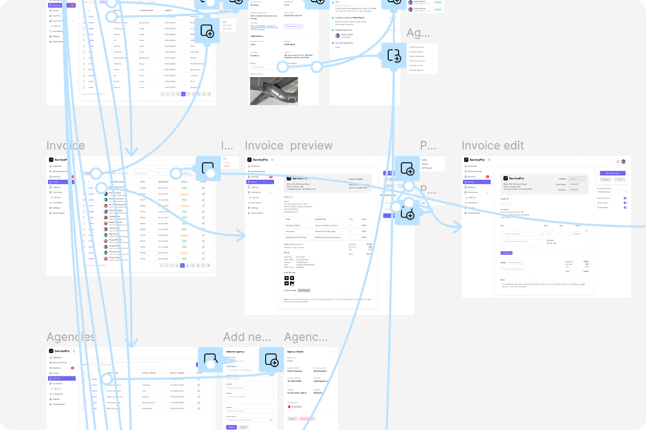The width and height of the screenshot is (646, 430).
Task: Toggle Payment Terms switch in Invoice edit
Action: pyautogui.click(x=625, y=198)
